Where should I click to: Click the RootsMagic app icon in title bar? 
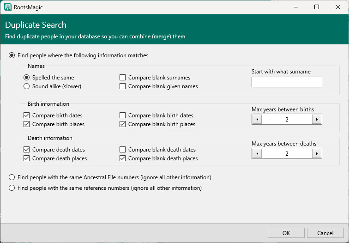[8, 7]
